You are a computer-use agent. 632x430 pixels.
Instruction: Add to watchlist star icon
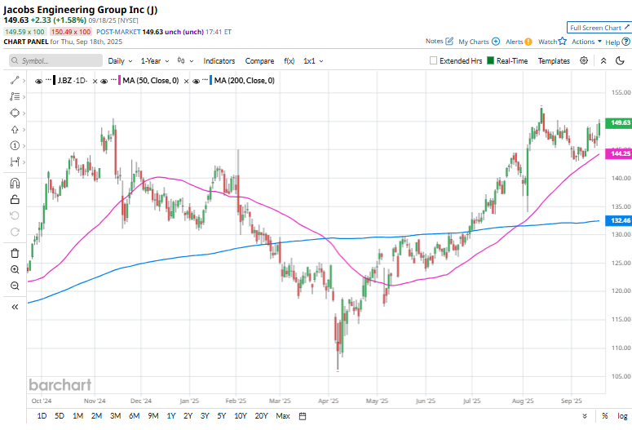point(563,41)
